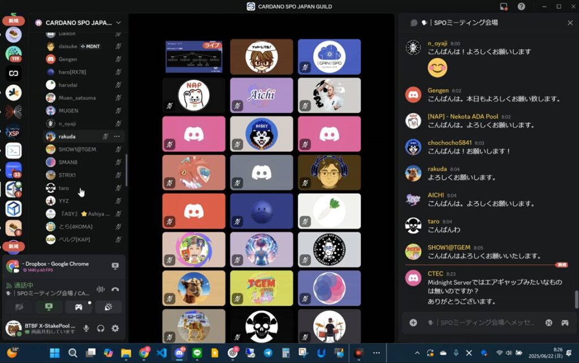The width and height of the screenshot is (579, 363).
Task: Click the AICHI username in chat
Action: [436, 195]
